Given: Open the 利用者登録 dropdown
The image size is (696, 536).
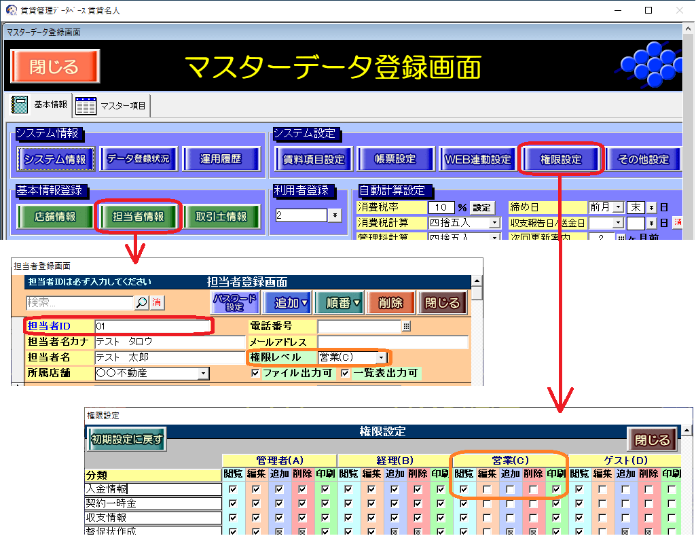Looking at the screenshot, I should click(335, 215).
